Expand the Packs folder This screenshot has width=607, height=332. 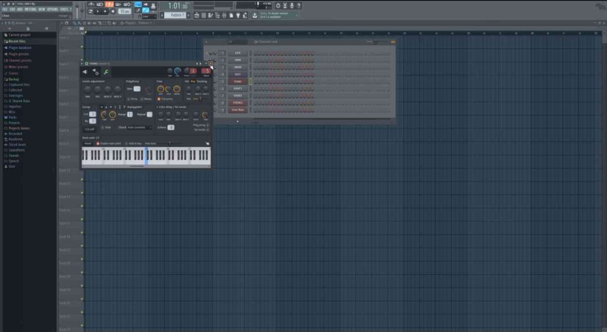[x=12, y=117]
